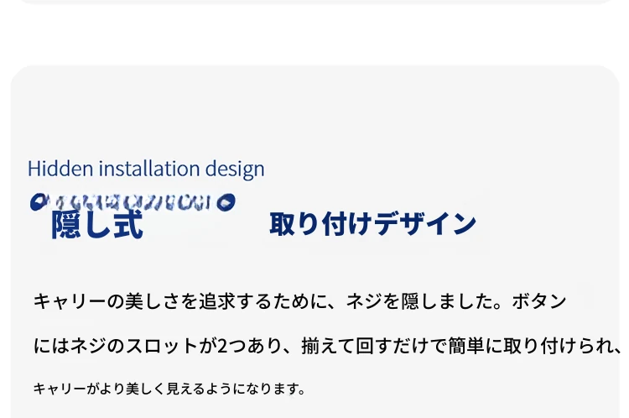Image resolution: width=629 pixels, height=418 pixels.
Task: Select the bold "隠し式" heading text
Action: [x=97, y=225]
